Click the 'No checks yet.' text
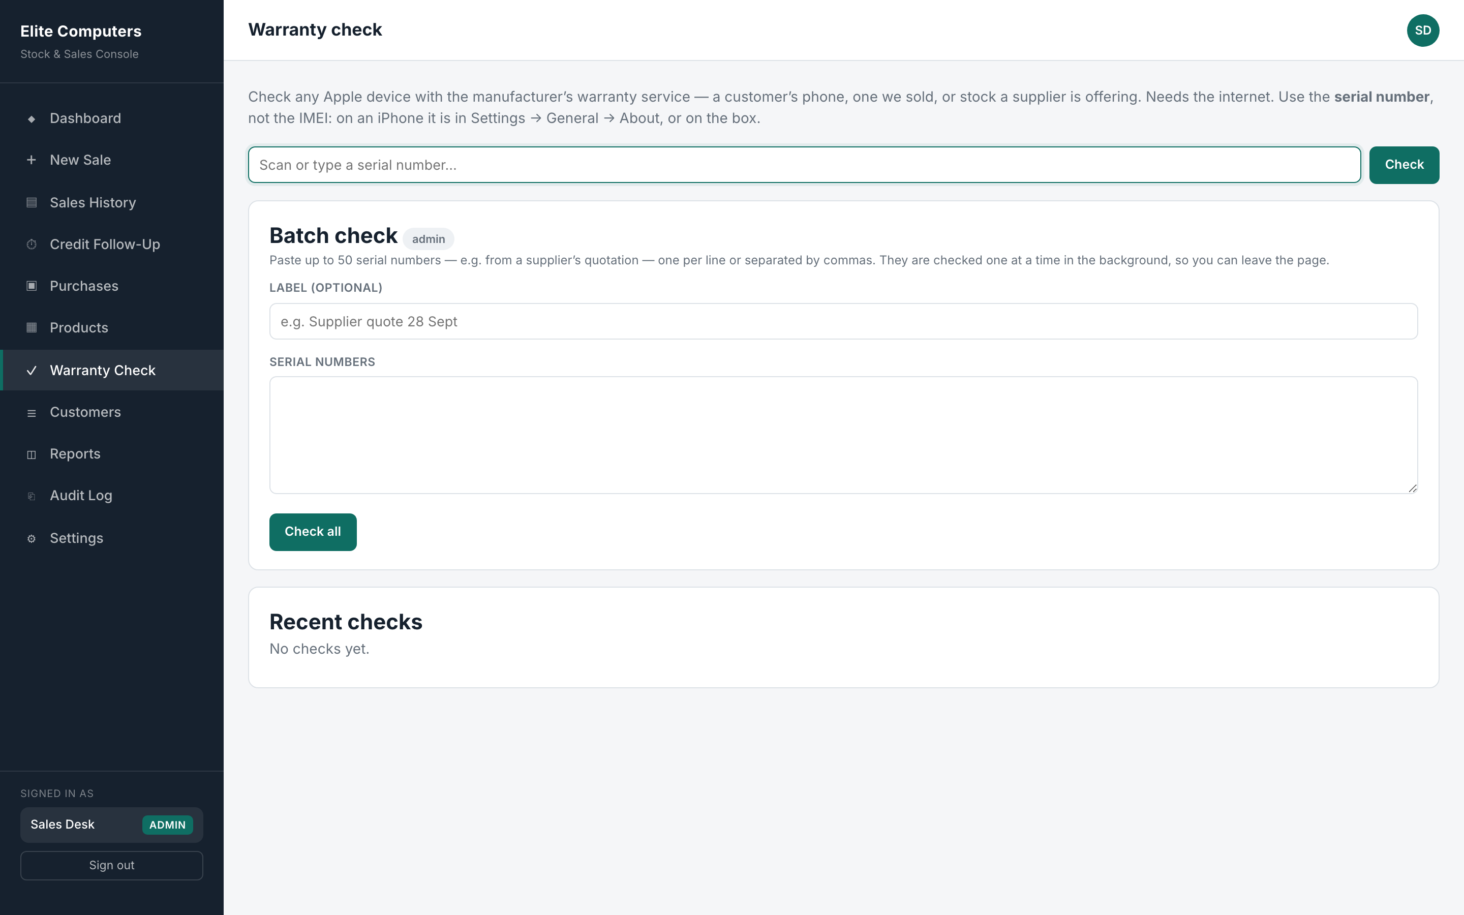 click(319, 649)
